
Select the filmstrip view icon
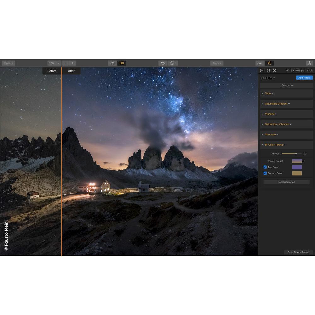[260, 63]
